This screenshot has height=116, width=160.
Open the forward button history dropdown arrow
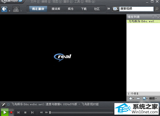(21, 11)
